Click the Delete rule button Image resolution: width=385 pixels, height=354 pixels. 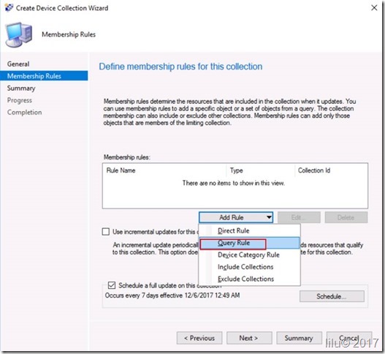click(346, 217)
